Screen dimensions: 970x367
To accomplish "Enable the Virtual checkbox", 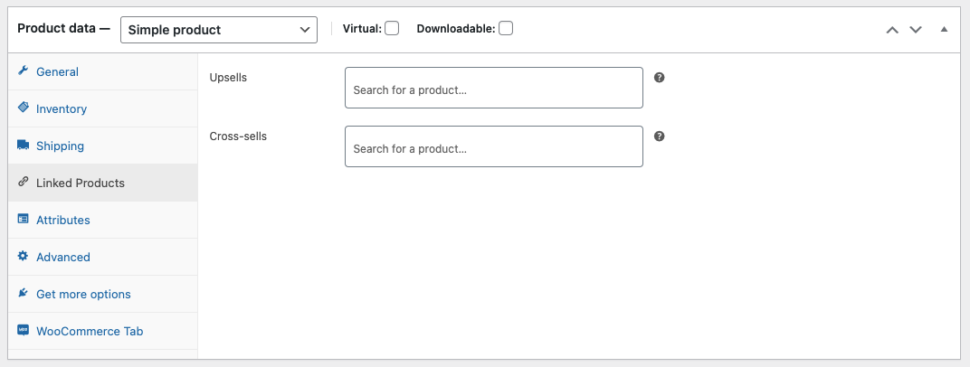I will [x=392, y=28].
